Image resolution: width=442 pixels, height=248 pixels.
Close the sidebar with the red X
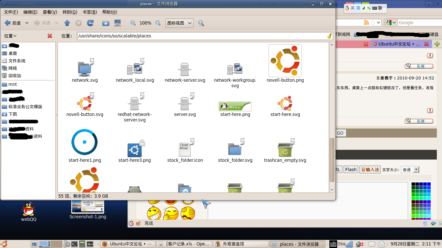click(x=50, y=36)
